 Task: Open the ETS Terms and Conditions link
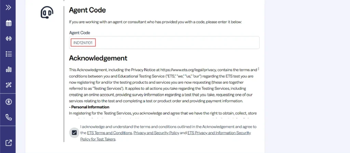pos(109,133)
